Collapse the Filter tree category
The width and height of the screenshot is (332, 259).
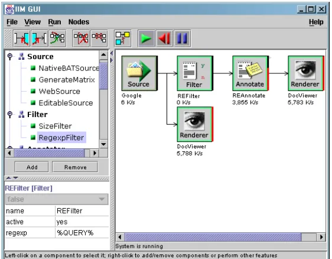9,114
